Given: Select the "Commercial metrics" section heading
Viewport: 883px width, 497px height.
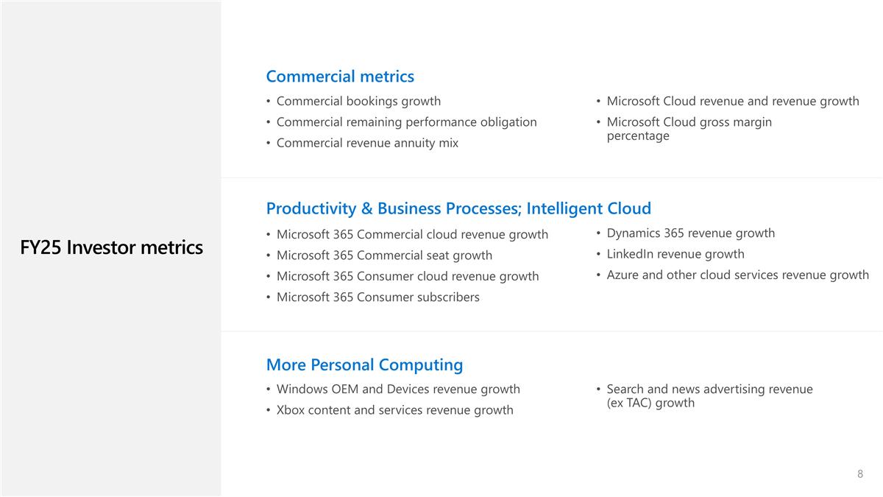Looking at the screenshot, I should pos(340,77).
